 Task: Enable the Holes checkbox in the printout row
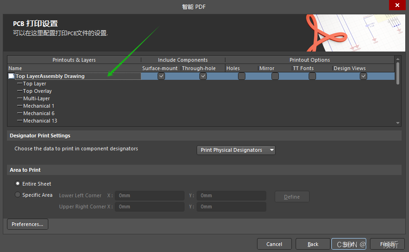(242, 76)
